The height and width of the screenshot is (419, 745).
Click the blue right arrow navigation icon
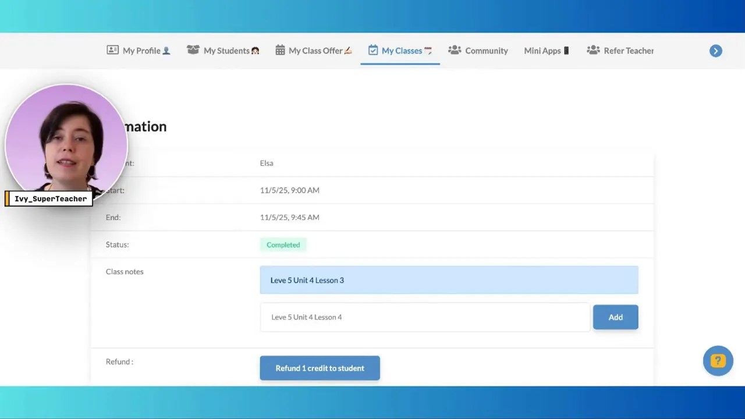(715, 51)
